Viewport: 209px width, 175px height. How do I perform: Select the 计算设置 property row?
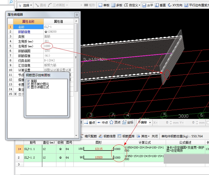pyautogui.click(x=41, y=70)
